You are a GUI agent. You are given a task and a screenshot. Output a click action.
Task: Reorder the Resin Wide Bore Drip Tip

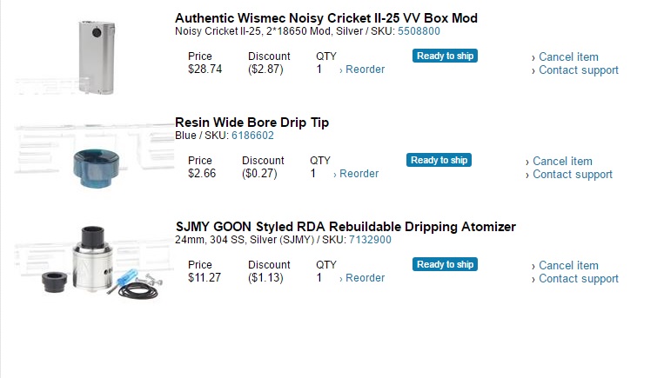pyautogui.click(x=359, y=174)
